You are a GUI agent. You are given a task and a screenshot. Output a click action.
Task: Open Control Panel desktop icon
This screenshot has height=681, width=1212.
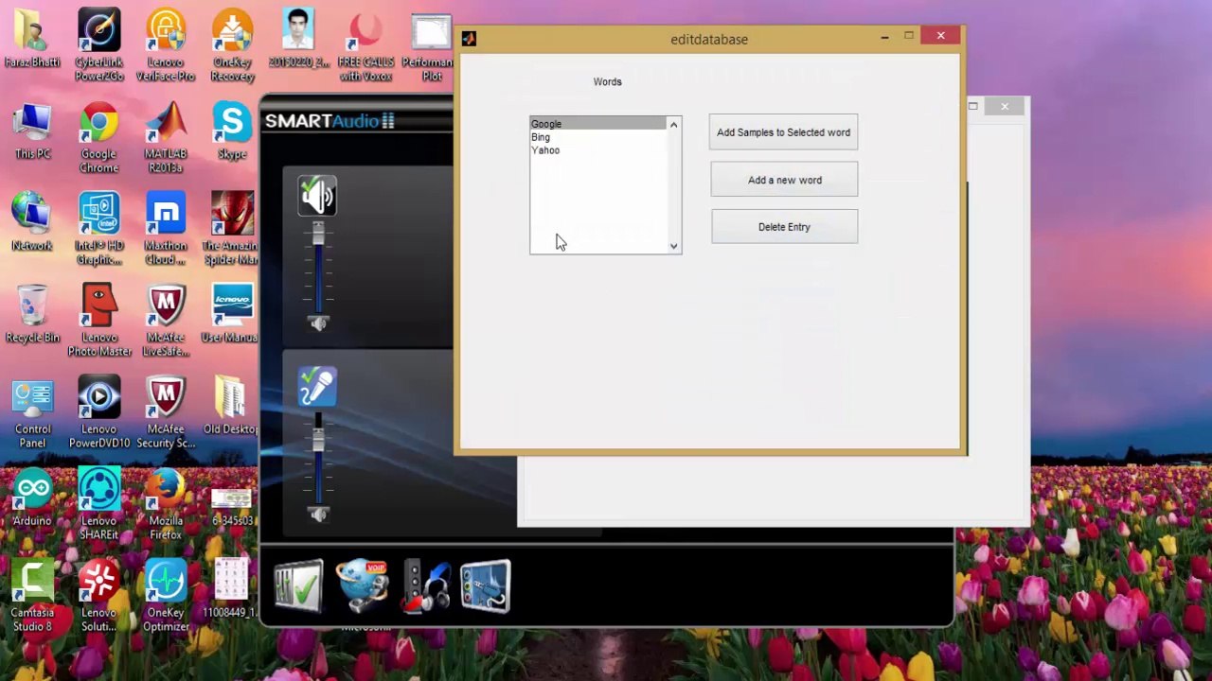coord(32,412)
